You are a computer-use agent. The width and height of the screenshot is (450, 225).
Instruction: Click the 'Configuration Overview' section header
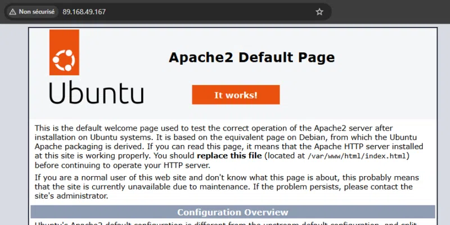tap(233, 212)
